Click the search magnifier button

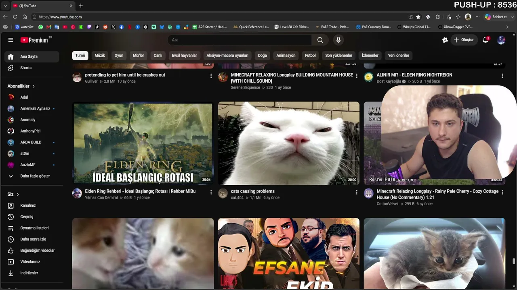(320, 40)
